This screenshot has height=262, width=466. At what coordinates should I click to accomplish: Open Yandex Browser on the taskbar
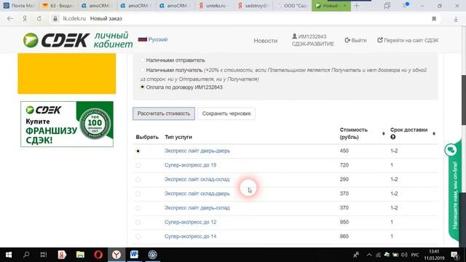coord(116,255)
